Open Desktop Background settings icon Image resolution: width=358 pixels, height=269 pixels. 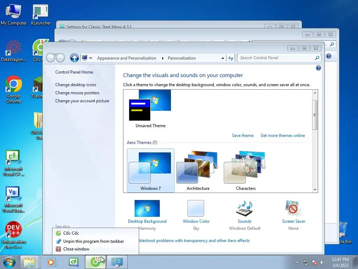[147, 208]
